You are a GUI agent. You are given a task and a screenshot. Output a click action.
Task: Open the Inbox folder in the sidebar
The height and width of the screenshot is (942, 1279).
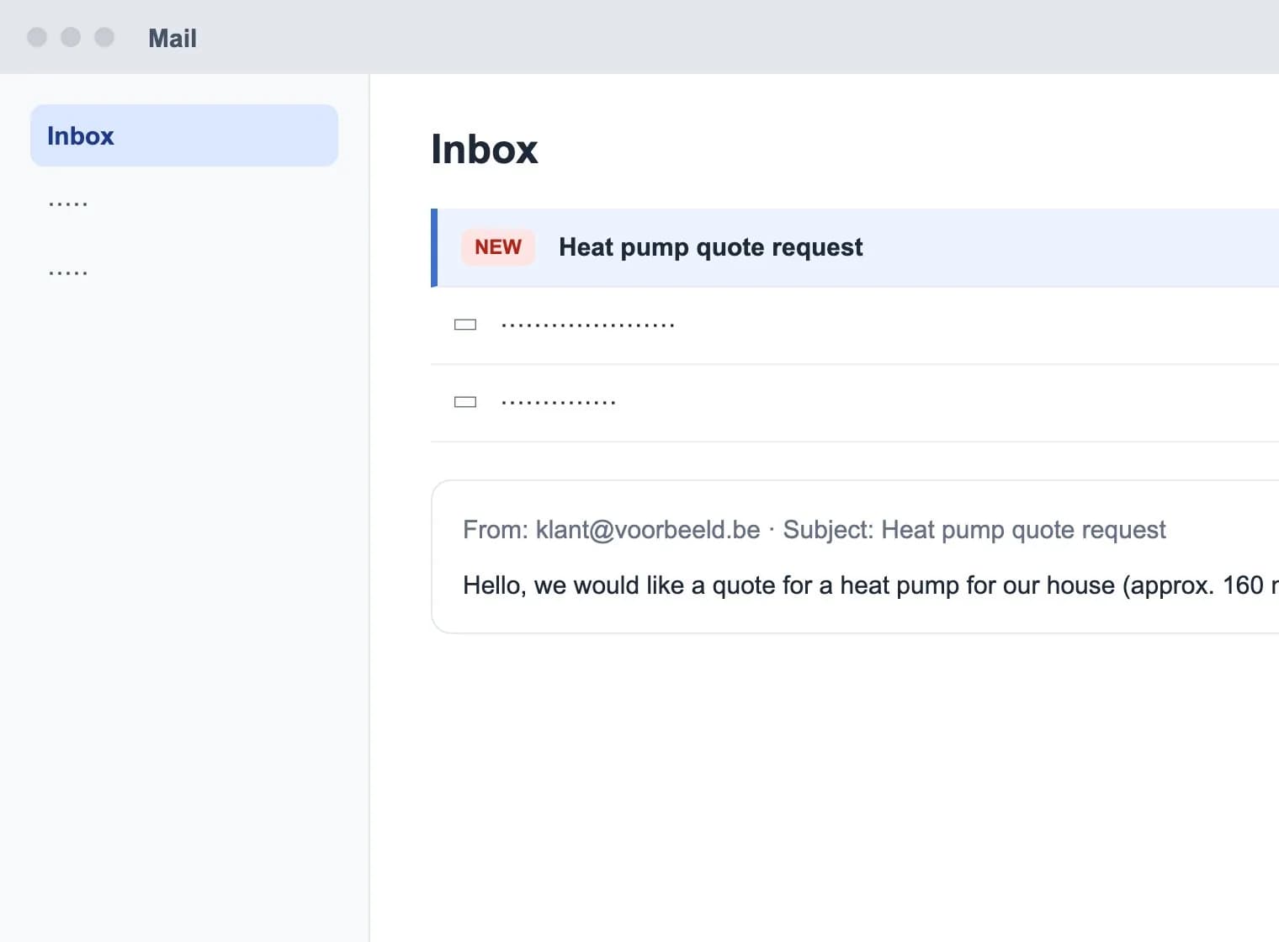click(x=184, y=135)
